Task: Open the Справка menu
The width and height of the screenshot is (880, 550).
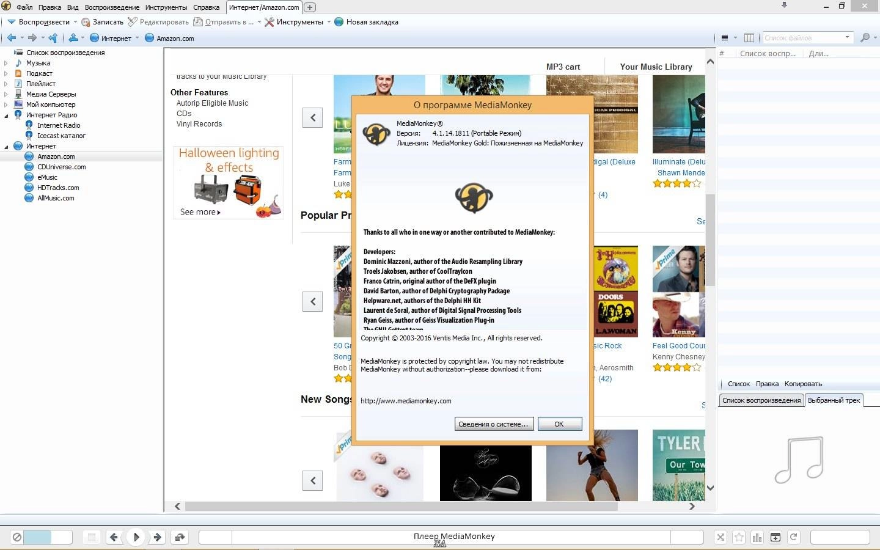Action: (x=206, y=7)
